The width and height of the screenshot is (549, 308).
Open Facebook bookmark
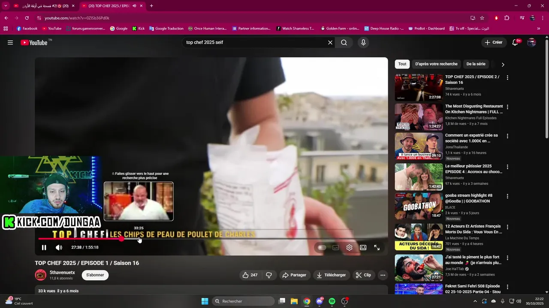27,29
